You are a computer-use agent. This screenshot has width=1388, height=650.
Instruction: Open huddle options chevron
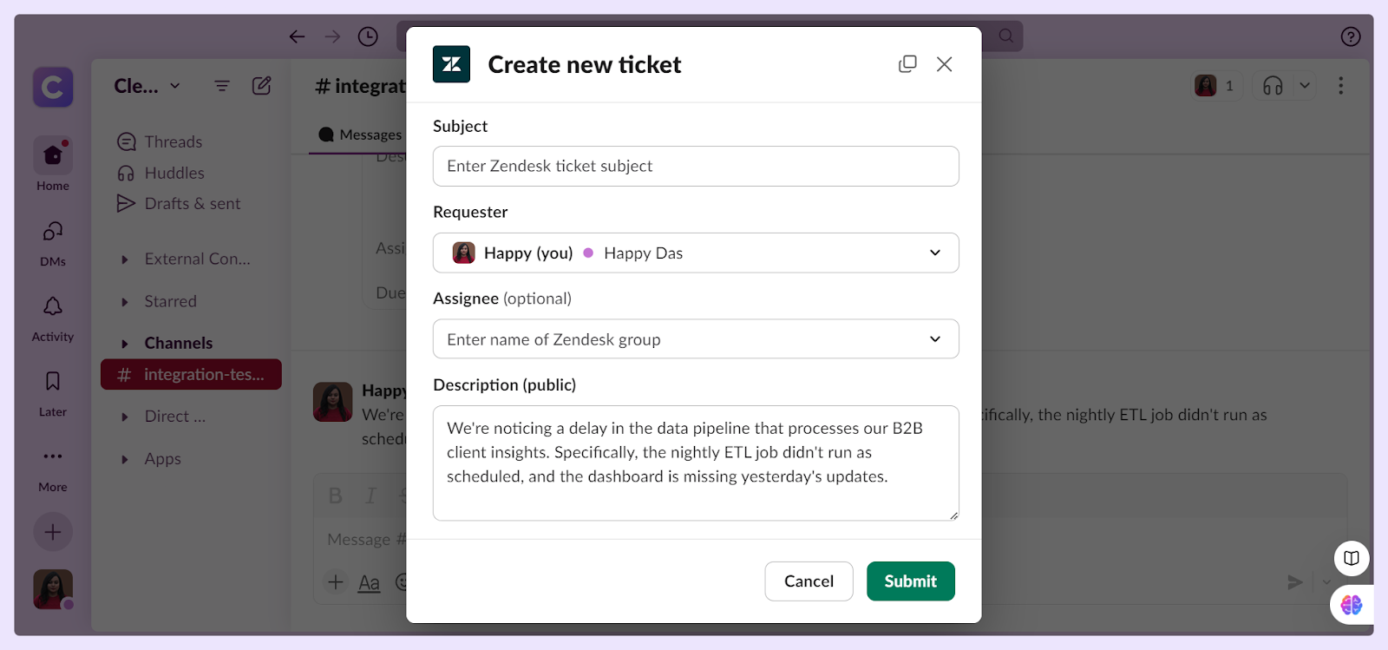point(1304,85)
